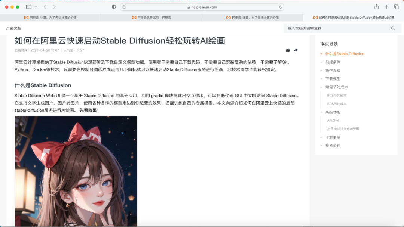Jump to 前提条件 section

pos(333,62)
